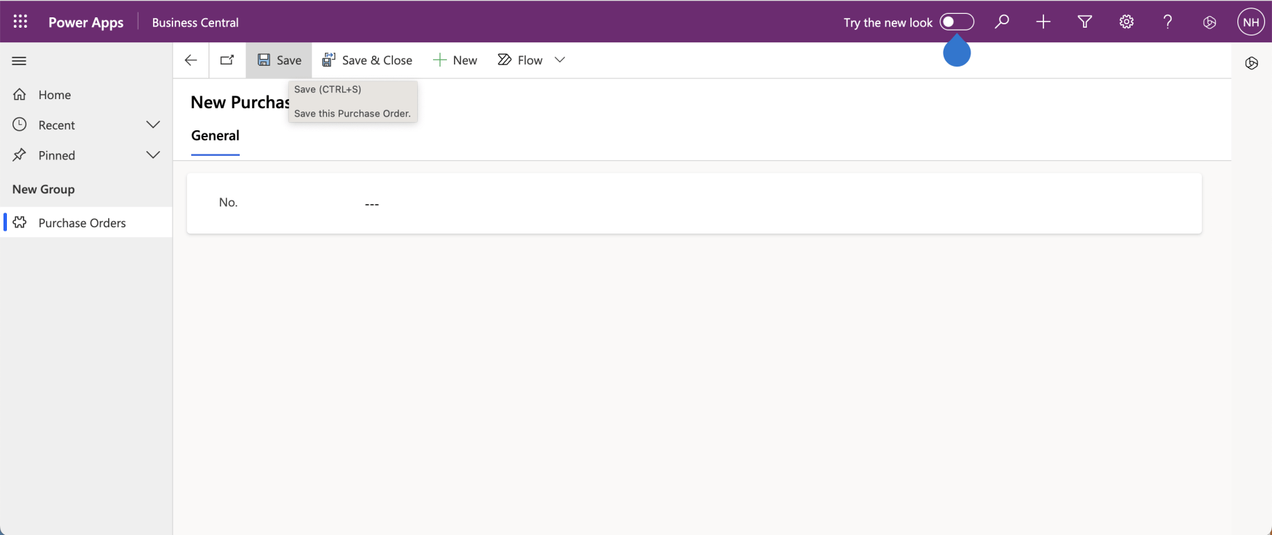Save the purchase order
The image size is (1272, 535).
[x=279, y=60]
